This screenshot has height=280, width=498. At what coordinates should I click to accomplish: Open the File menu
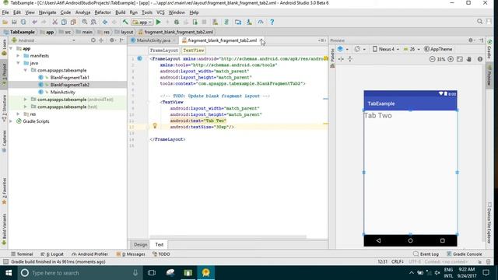tap(5, 12)
